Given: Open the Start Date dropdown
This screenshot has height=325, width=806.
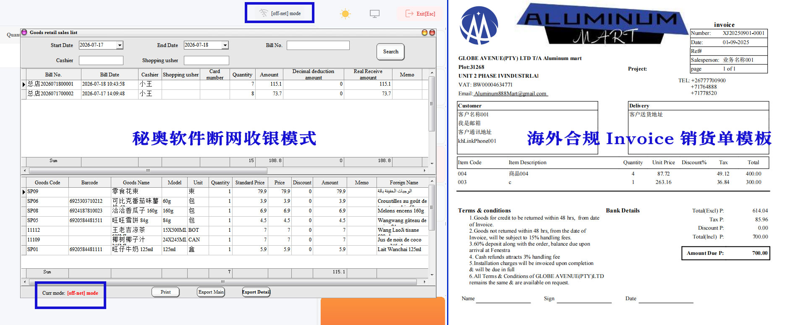Looking at the screenshot, I should click(120, 45).
